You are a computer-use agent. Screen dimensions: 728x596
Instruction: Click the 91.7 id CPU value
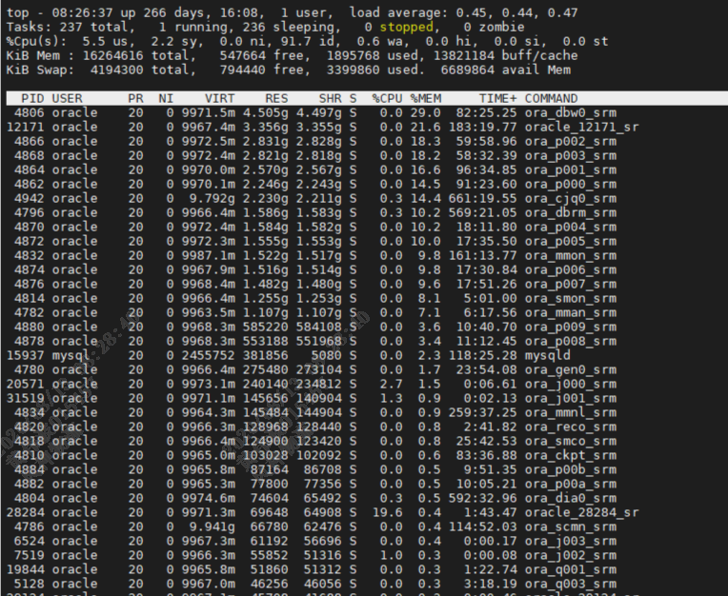(x=295, y=41)
